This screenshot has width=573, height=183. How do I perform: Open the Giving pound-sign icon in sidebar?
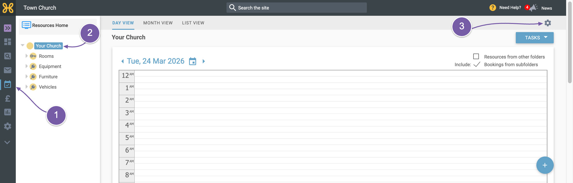pos(8,98)
